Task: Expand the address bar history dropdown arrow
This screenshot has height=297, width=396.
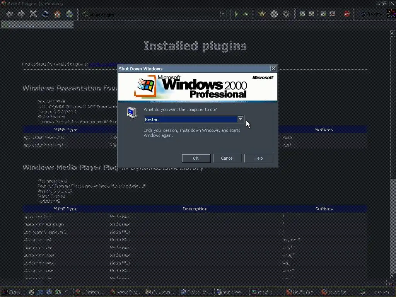Action: click(223, 14)
